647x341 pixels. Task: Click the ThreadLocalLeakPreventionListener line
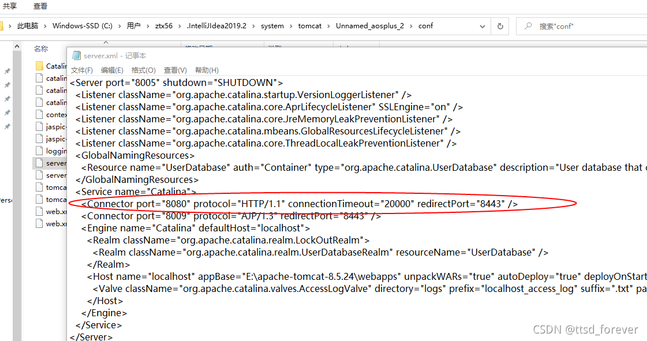coord(266,143)
